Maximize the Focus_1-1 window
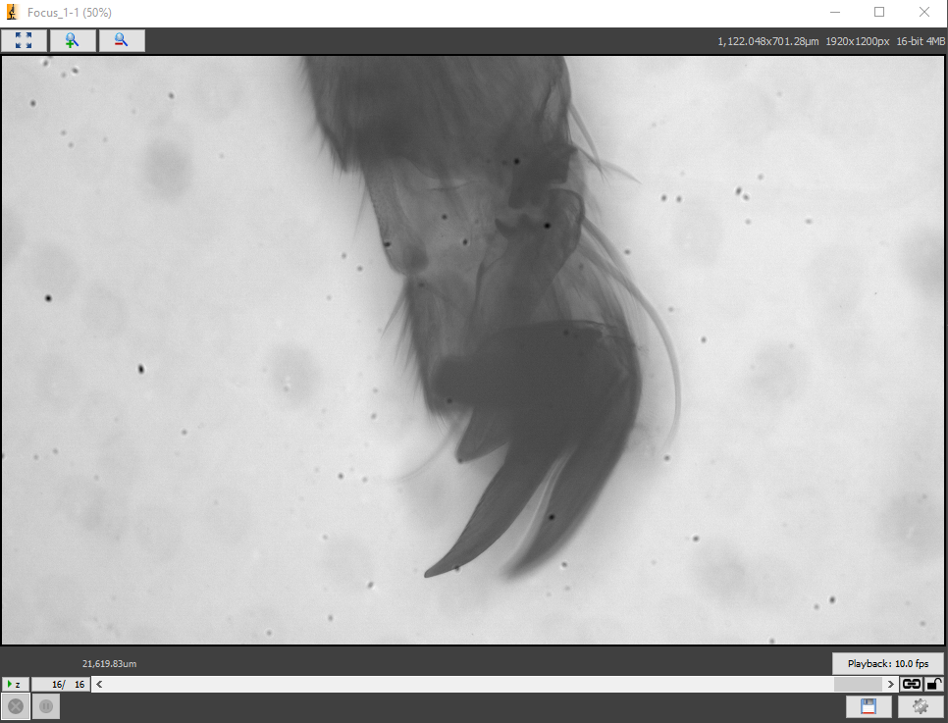 coord(879,12)
